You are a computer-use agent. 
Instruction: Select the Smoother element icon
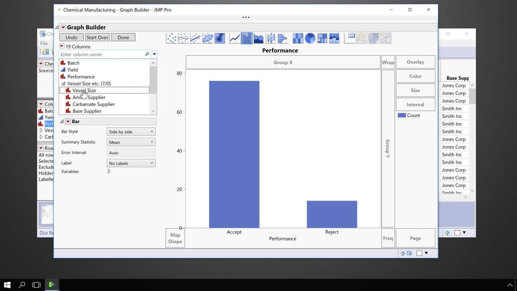pyautogui.click(x=183, y=38)
